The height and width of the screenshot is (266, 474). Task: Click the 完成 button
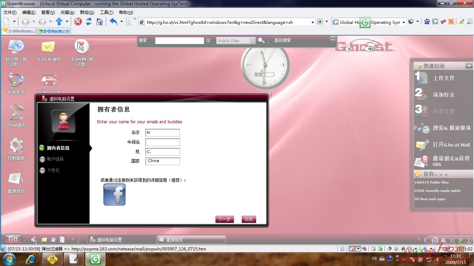pyautogui.click(x=248, y=219)
